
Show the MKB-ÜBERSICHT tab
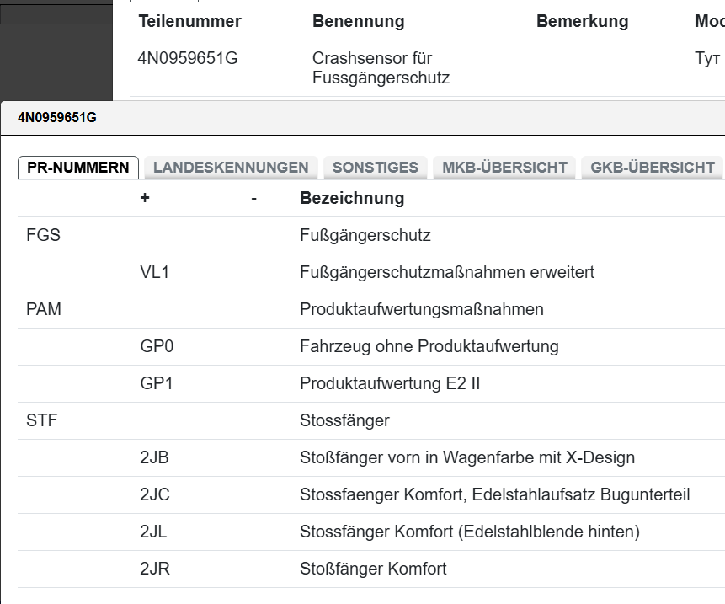coord(504,168)
